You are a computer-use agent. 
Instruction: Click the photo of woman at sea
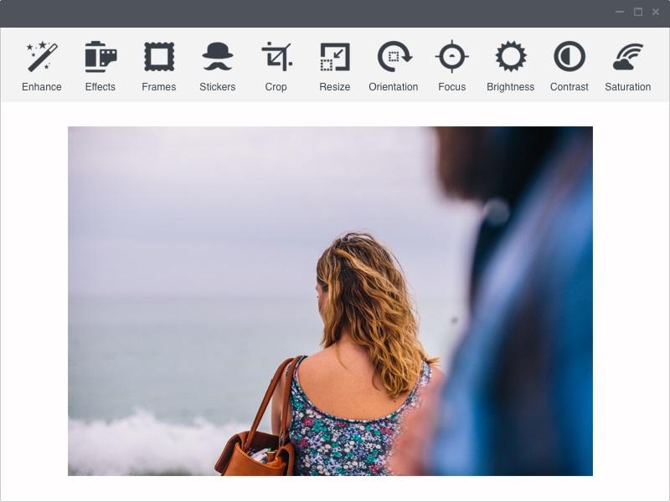(330, 301)
